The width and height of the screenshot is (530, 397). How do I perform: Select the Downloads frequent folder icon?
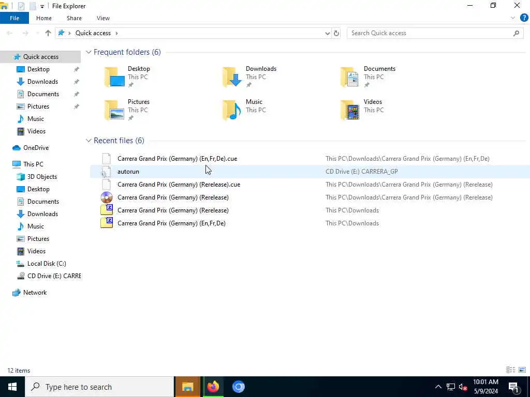click(x=232, y=77)
